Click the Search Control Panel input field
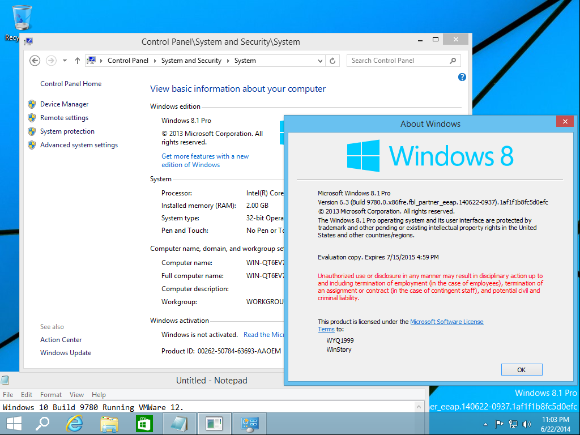This screenshot has height=435, width=580. pyautogui.click(x=398, y=61)
